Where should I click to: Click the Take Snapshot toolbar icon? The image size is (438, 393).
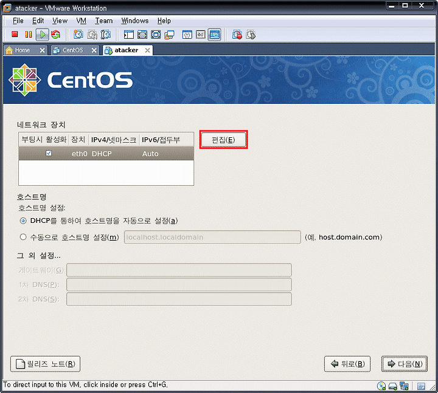[78, 35]
